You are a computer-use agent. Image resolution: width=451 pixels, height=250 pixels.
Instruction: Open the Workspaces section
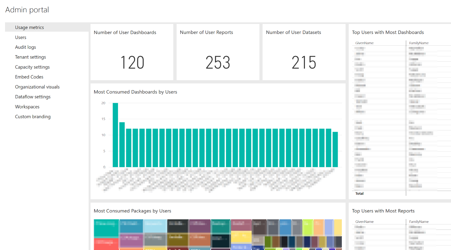click(x=27, y=107)
